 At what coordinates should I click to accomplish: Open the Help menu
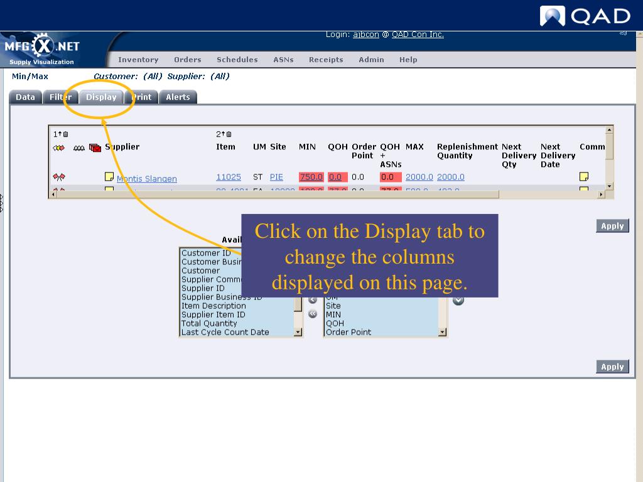408,60
